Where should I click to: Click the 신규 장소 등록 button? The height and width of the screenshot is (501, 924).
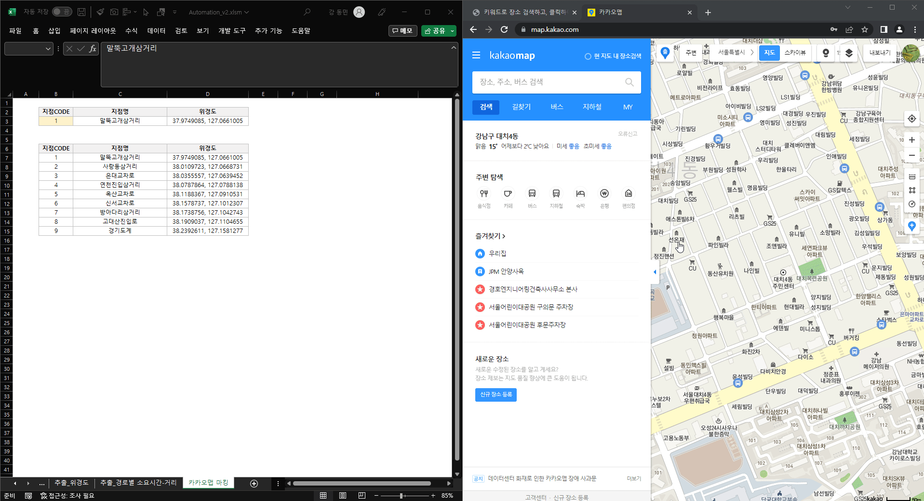[x=496, y=394]
